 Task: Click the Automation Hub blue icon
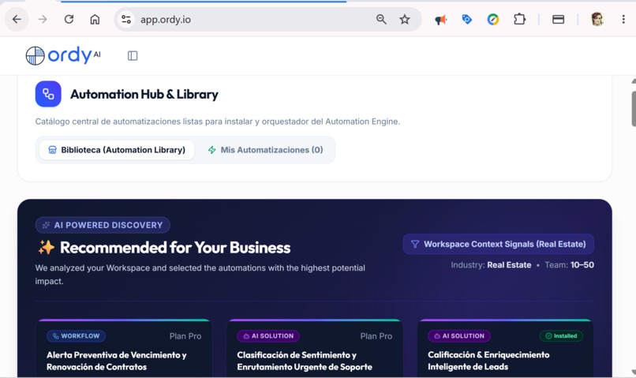click(48, 94)
